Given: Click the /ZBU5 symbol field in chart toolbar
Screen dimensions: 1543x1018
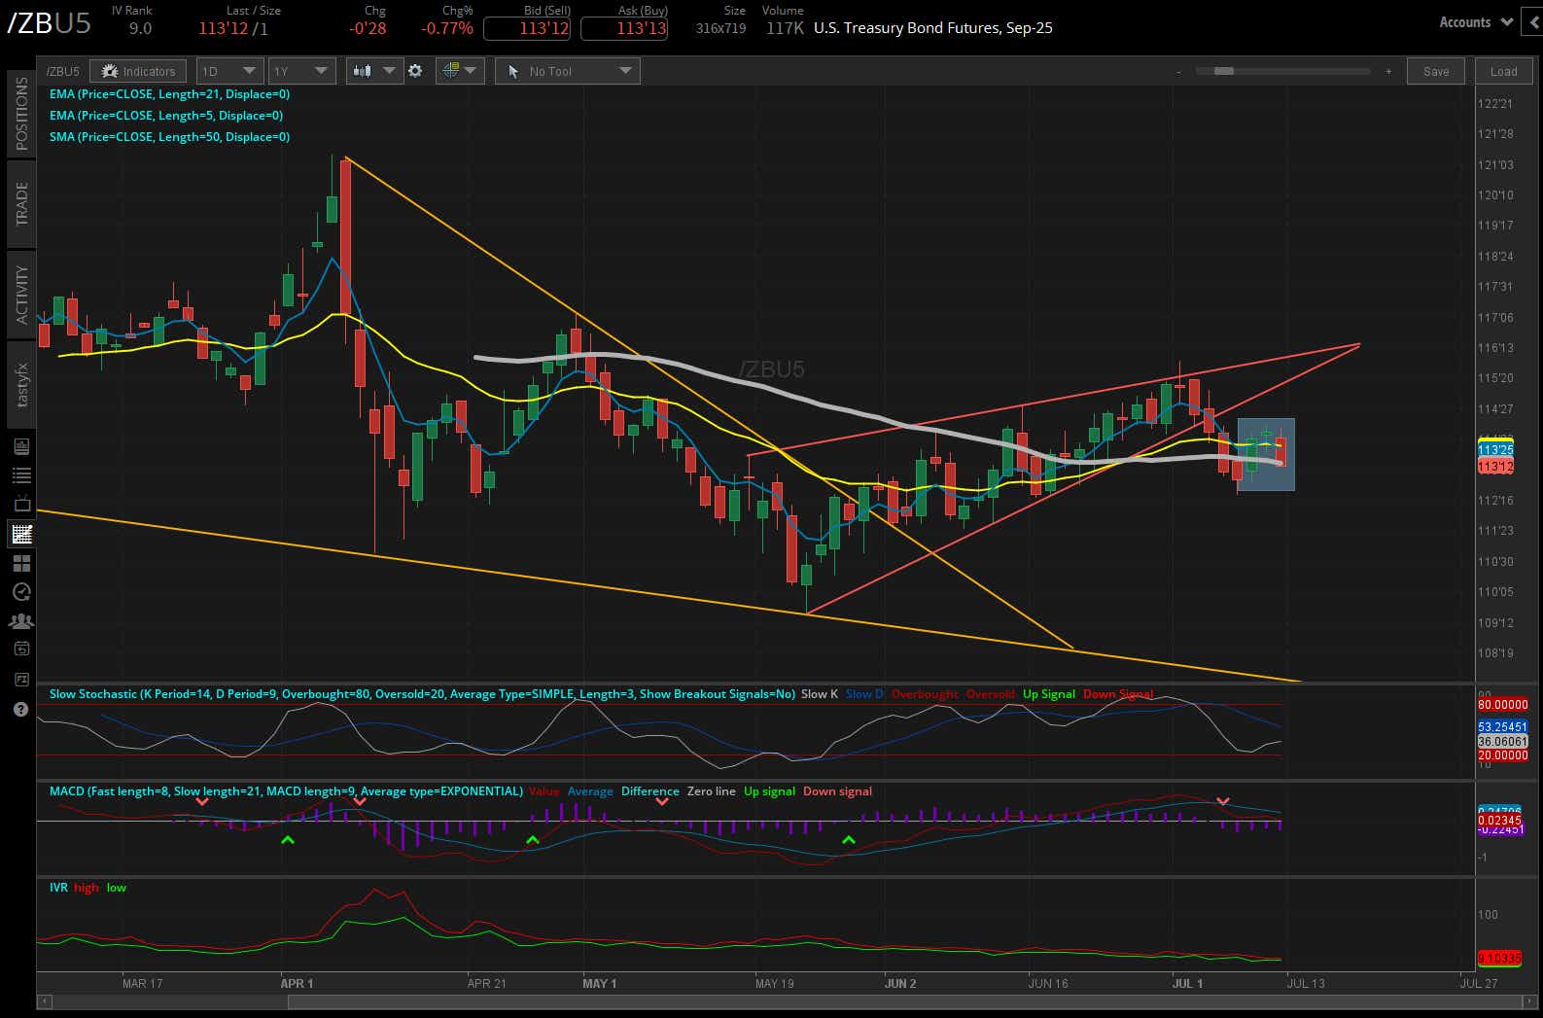Looking at the screenshot, I should tap(63, 71).
